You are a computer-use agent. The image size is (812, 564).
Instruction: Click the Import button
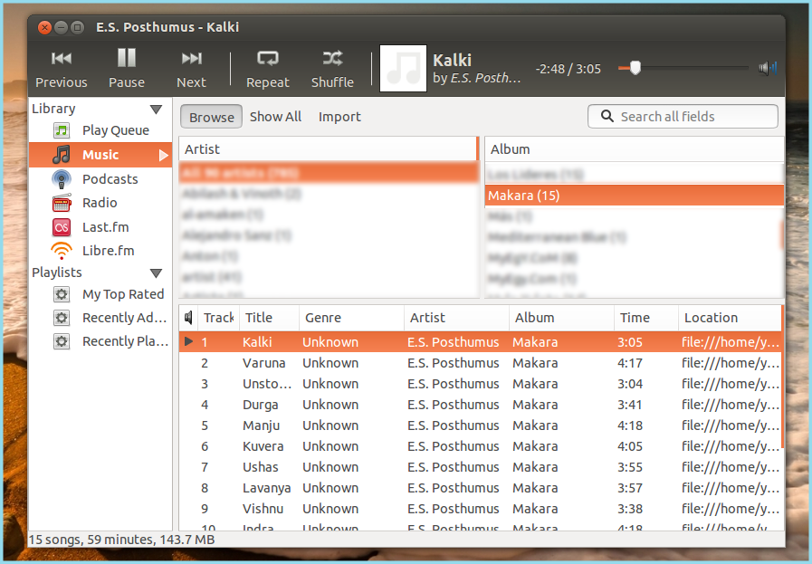coord(339,117)
